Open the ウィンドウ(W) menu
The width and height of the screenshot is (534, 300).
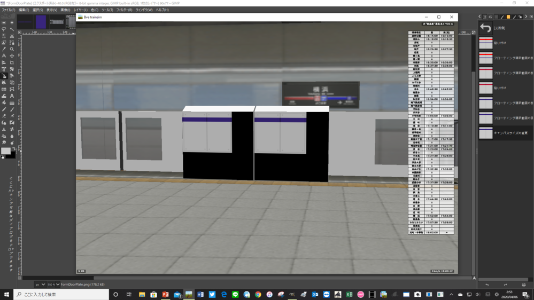click(x=144, y=10)
